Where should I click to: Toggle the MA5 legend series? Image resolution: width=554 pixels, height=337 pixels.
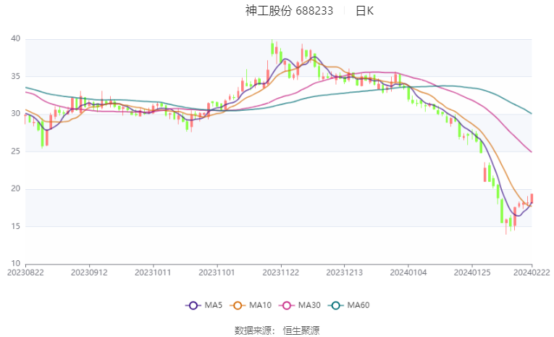204,305
